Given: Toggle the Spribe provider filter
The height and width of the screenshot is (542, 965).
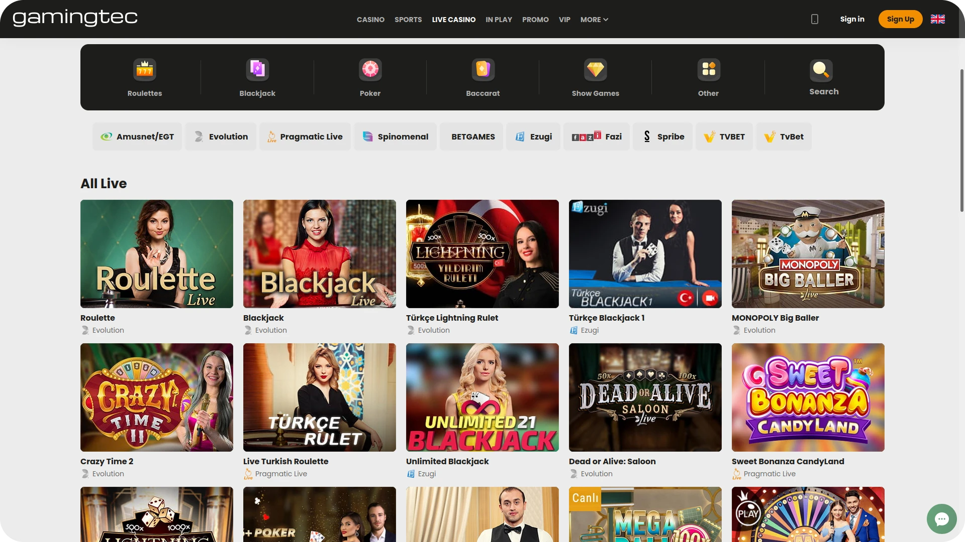Looking at the screenshot, I should point(662,137).
